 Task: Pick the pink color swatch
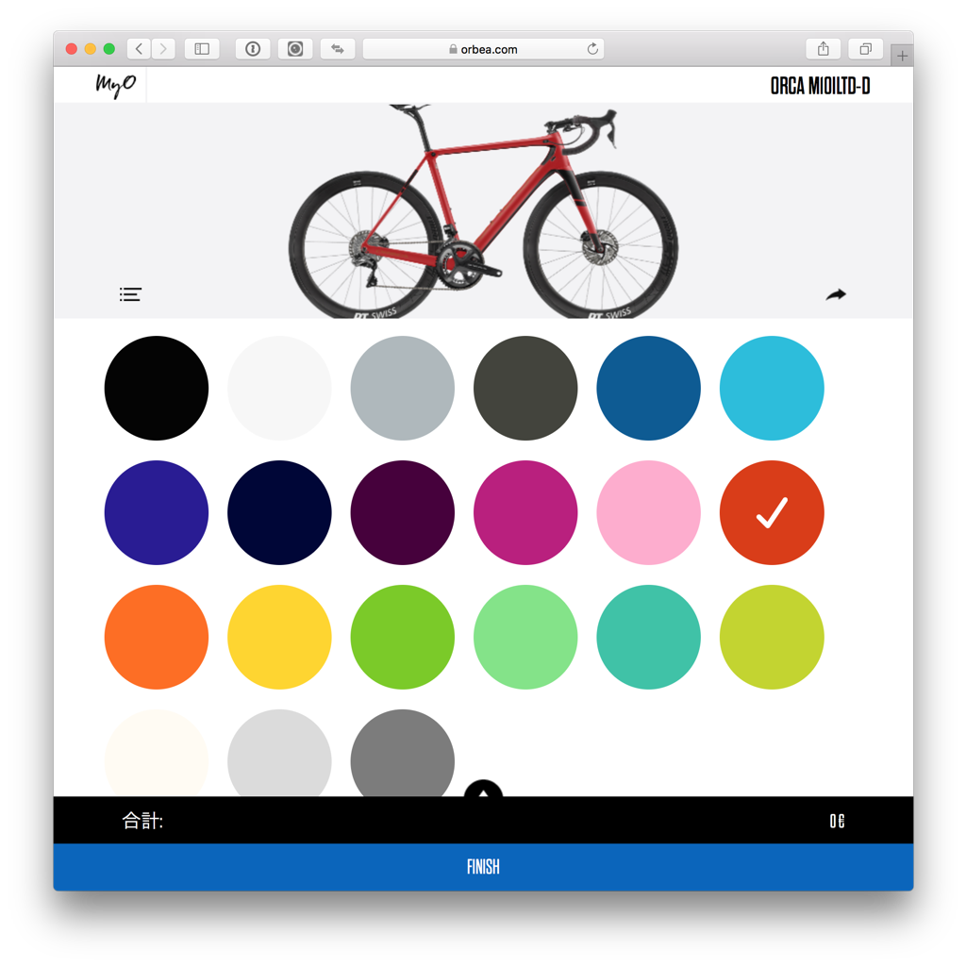[x=648, y=512]
